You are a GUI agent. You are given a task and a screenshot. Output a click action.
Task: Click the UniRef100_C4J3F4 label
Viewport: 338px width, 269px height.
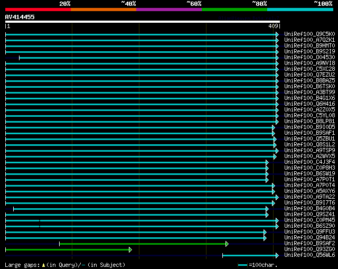click(x=309, y=162)
